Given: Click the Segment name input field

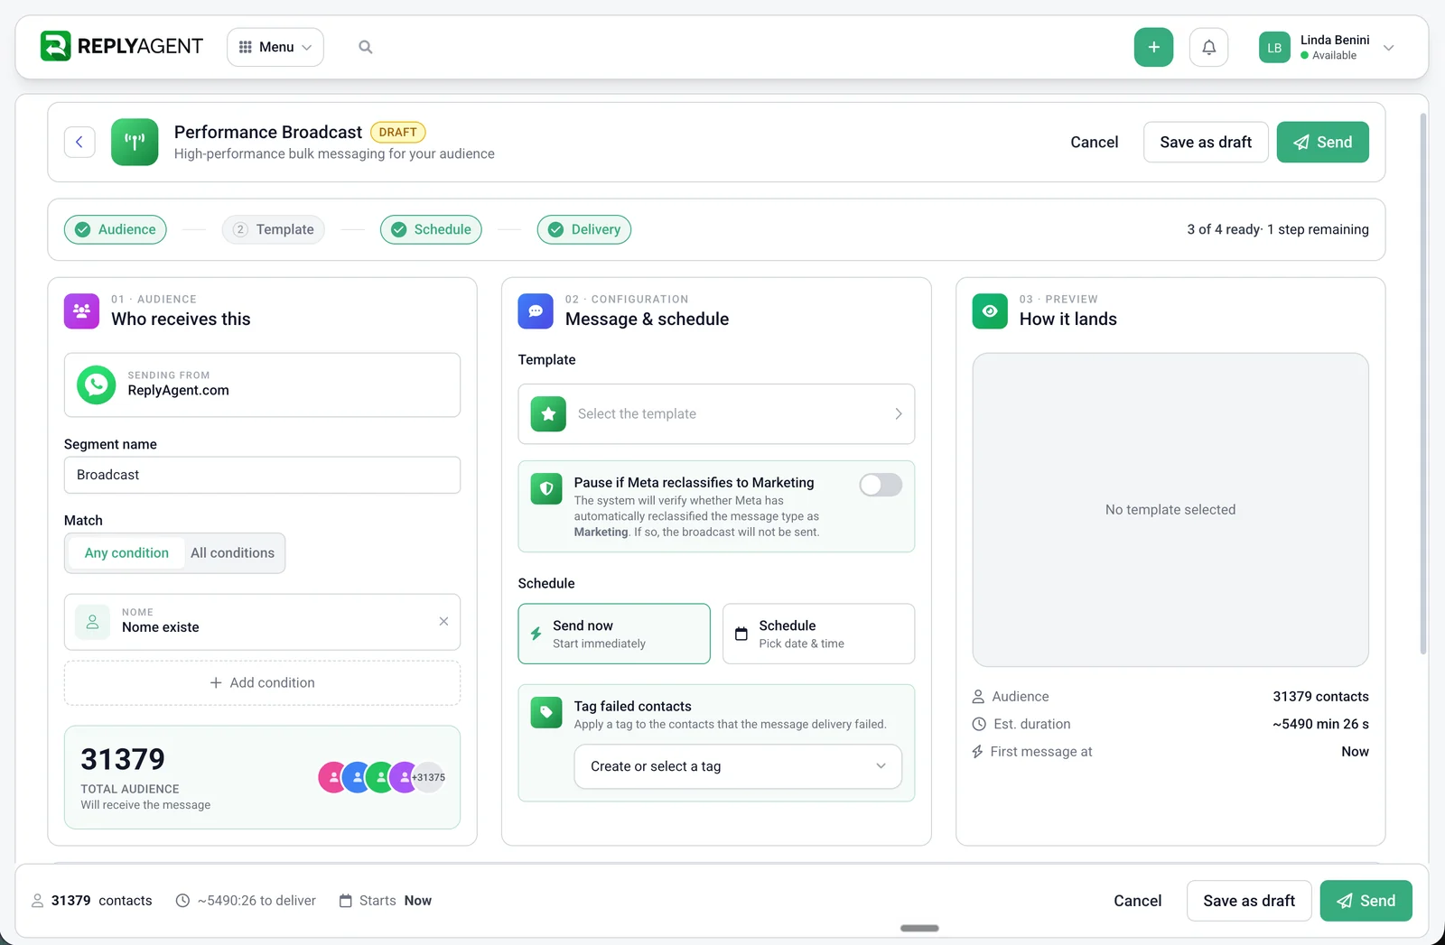Looking at the screenshot, I should click(x=262, y=475).
